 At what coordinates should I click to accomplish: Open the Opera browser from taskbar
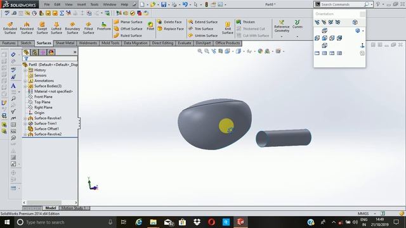click(x=211, y=222)
